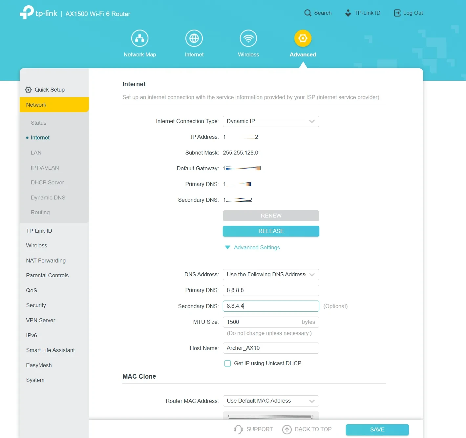The height and width of the screenshot is (438, 466).
Task: Select the Wireless Wi-Fi icon
Action: tap(248, 38)
